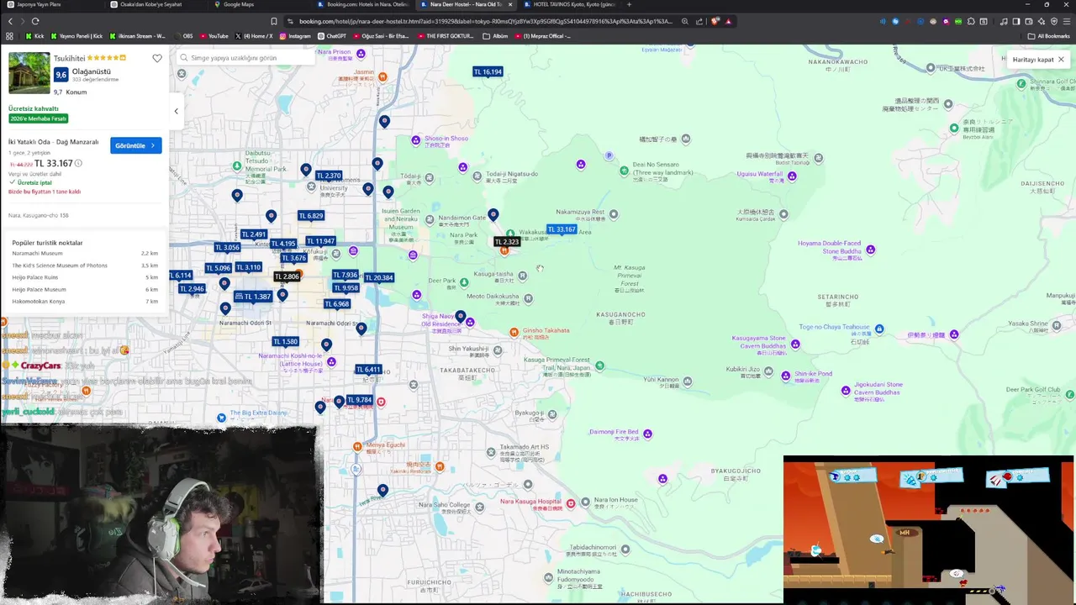Open Yayıncı Paneli | Kick bookmark
The width and height of the screenshot is (1076, 605).
click(76, 36)
